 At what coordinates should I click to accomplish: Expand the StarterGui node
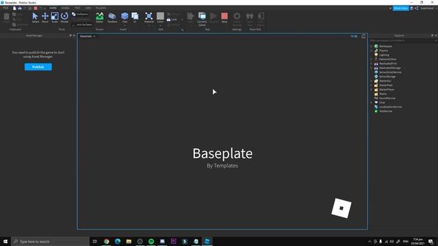pyautogui.click(x=371, y=81)
